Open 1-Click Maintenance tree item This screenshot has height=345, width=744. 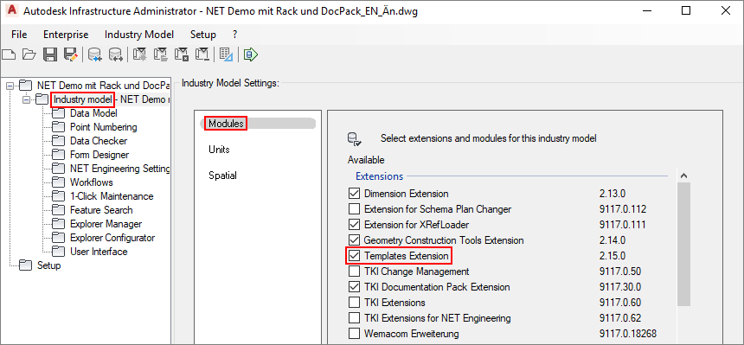(112, 196)
